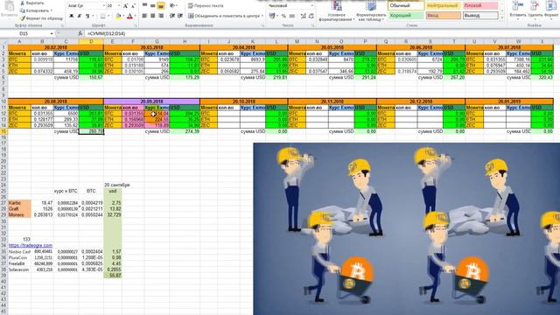Click Merge and Center (Объединить и поместить в центре)
The image size is (560, 315).
point(224,16)
